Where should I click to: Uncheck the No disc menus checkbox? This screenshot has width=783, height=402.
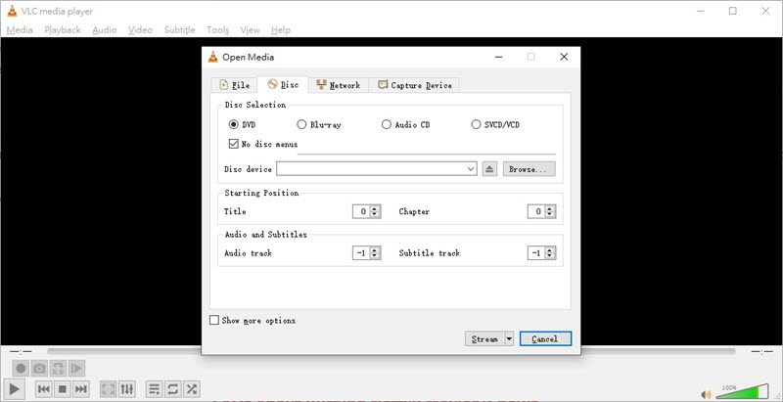(x=233, y=144)
